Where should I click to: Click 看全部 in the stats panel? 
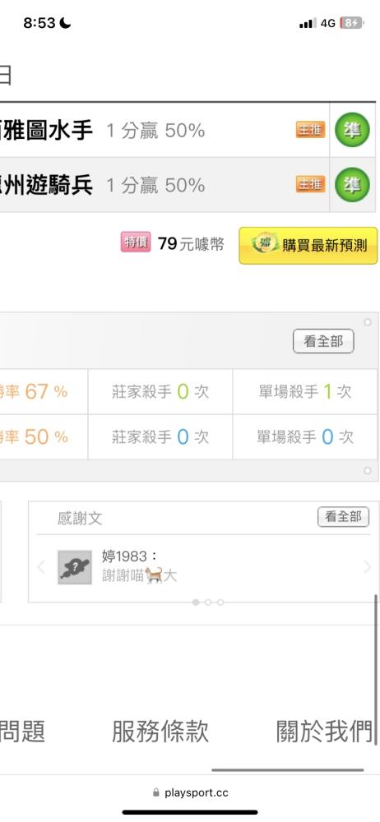pyautogui.click(x=323, y=341)
